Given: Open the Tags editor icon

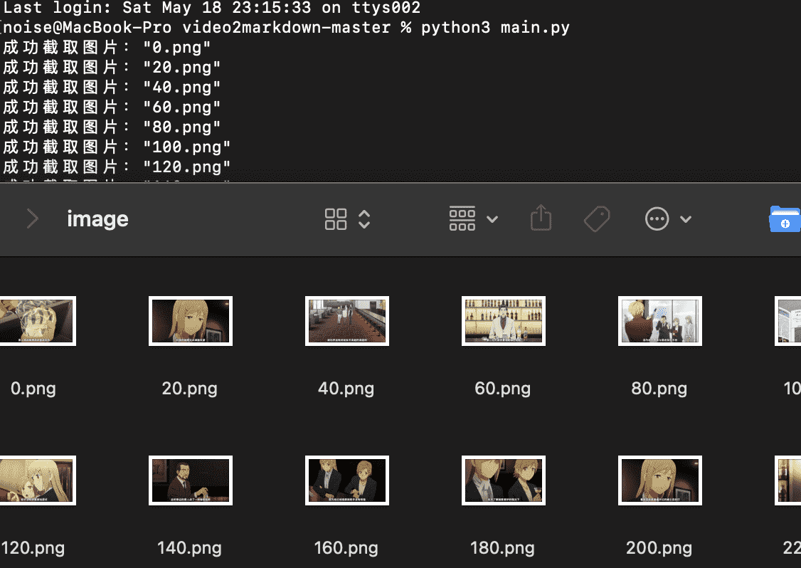Looking at the screenshot, I should [x=597, y=219].
